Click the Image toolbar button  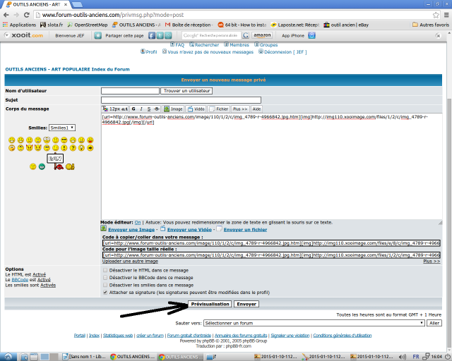[x=174, y=109]
